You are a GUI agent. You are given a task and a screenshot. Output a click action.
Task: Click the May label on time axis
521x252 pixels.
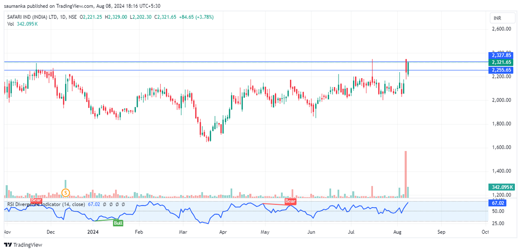[264, 232]
